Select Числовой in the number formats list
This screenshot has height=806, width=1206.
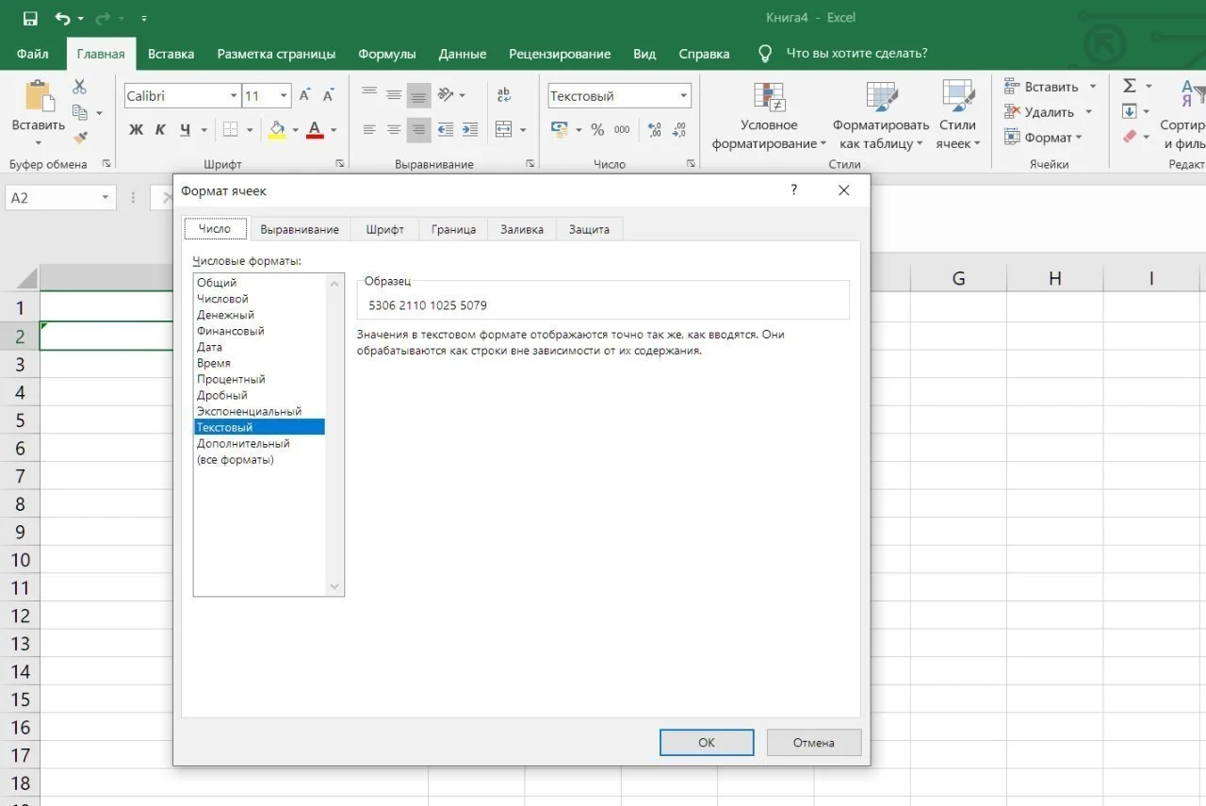click(222, 299)
